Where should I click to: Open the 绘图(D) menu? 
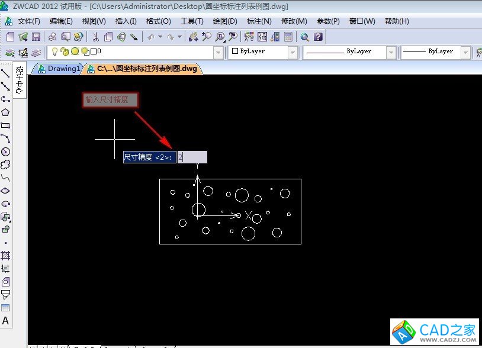(x=224, y=21)
